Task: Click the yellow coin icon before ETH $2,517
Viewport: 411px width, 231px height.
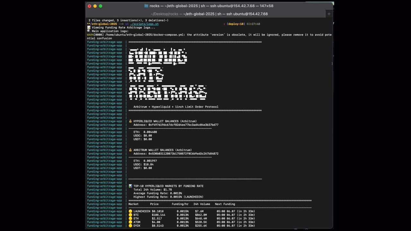Action: point(130,218)
